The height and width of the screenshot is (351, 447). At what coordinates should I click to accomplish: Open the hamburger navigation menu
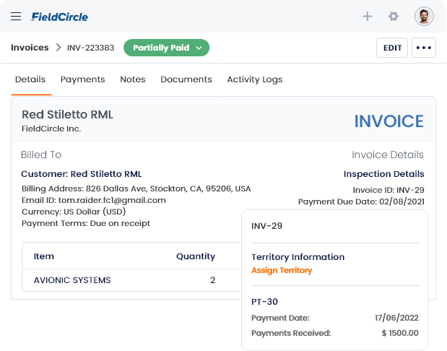16,17
